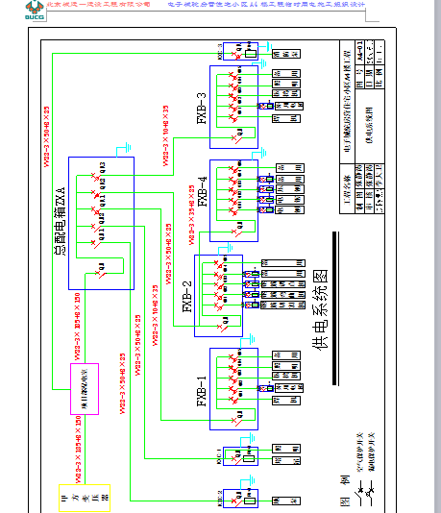This screenshot has width=441, height=513.
Task: Click the FXB-3 distribution box label
Action: tap(202, 109)
